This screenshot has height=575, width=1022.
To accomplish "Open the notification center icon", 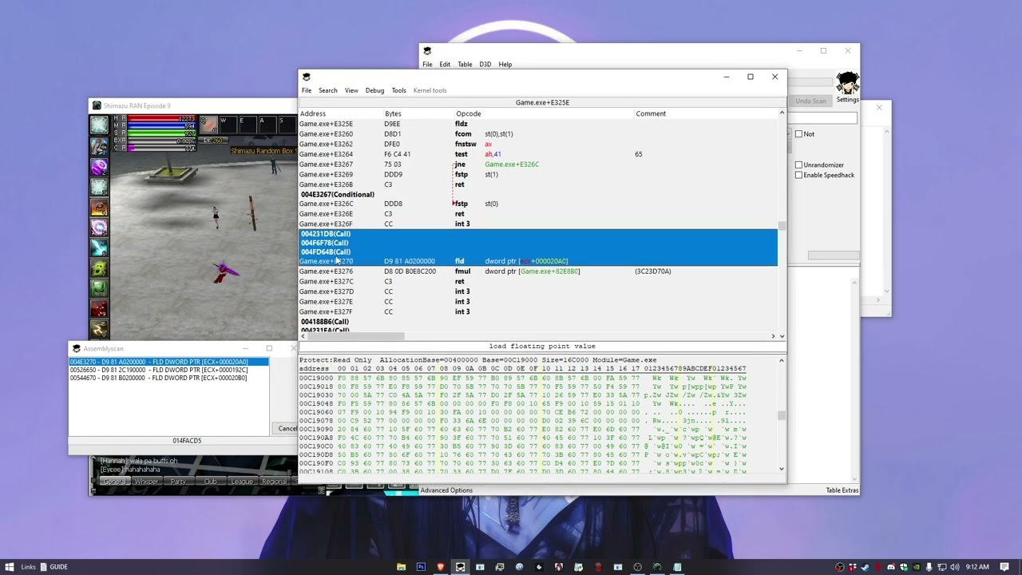I will pyautogui.click(x=1005, y=567).
